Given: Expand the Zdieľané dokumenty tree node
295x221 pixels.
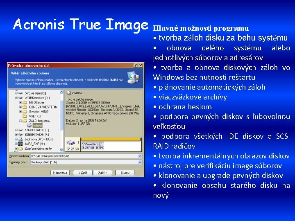Looking at the screenshot, I should (x=16, y=149).
